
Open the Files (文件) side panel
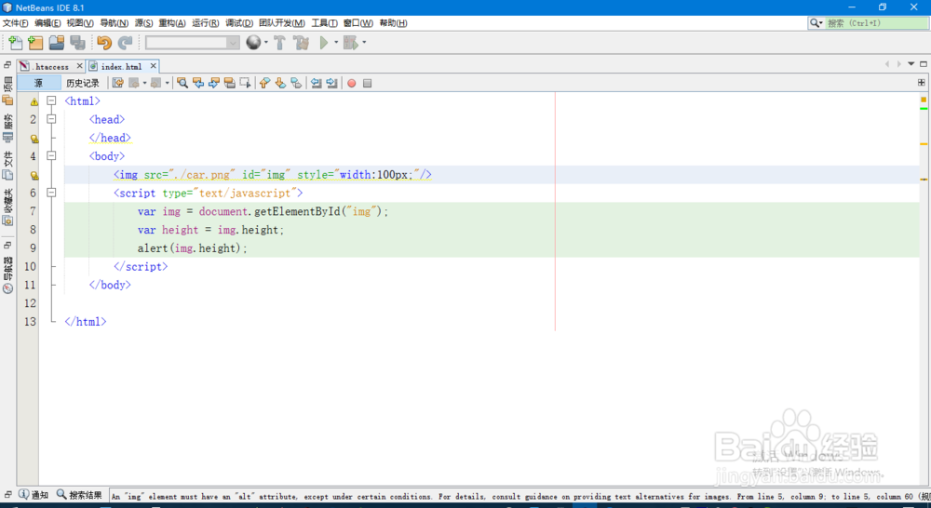tap(7, 166)
